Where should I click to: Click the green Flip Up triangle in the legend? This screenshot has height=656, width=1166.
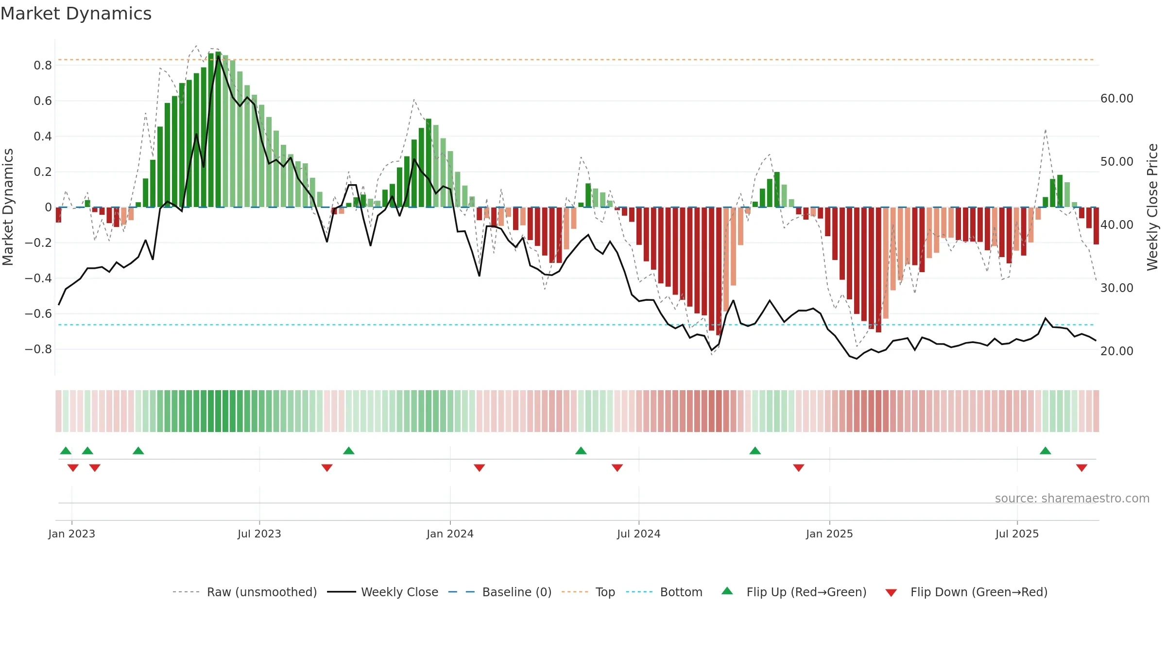pyautogui.click(x=727, y=591)
